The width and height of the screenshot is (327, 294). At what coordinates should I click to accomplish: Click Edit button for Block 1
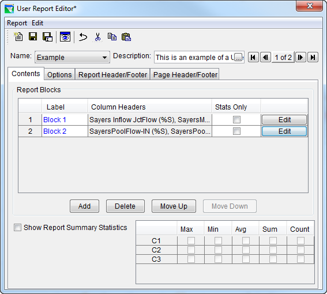click(x=284, y=120)
